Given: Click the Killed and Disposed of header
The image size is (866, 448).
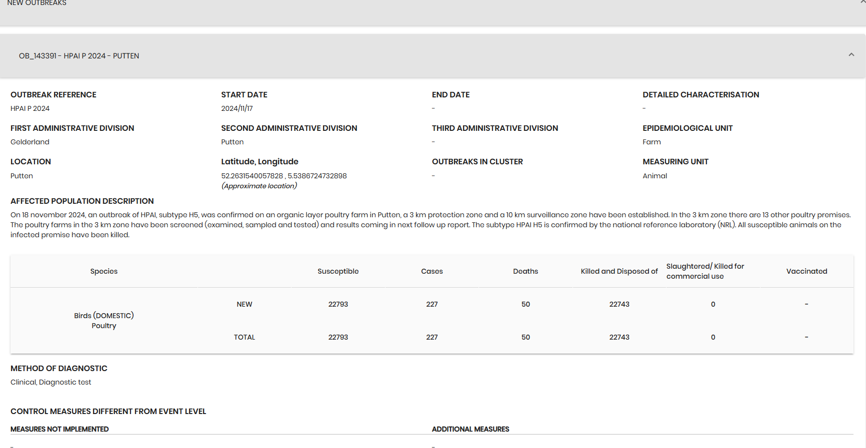Looking at the screenshot, I should point(619,271).
